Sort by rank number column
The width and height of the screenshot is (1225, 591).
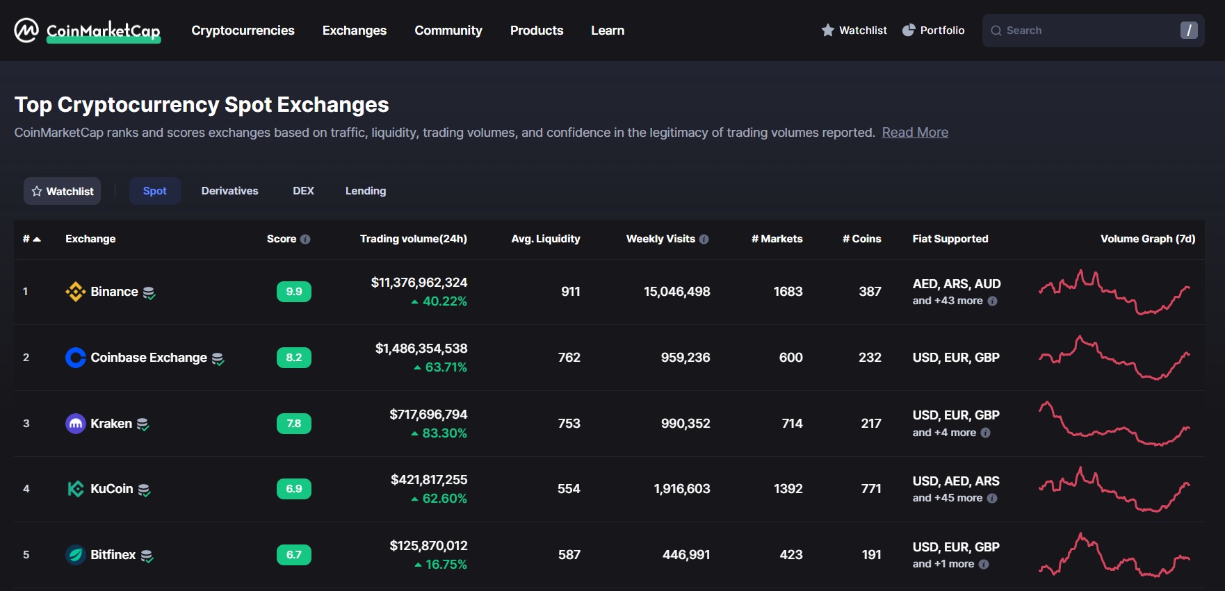click(31, 239)
